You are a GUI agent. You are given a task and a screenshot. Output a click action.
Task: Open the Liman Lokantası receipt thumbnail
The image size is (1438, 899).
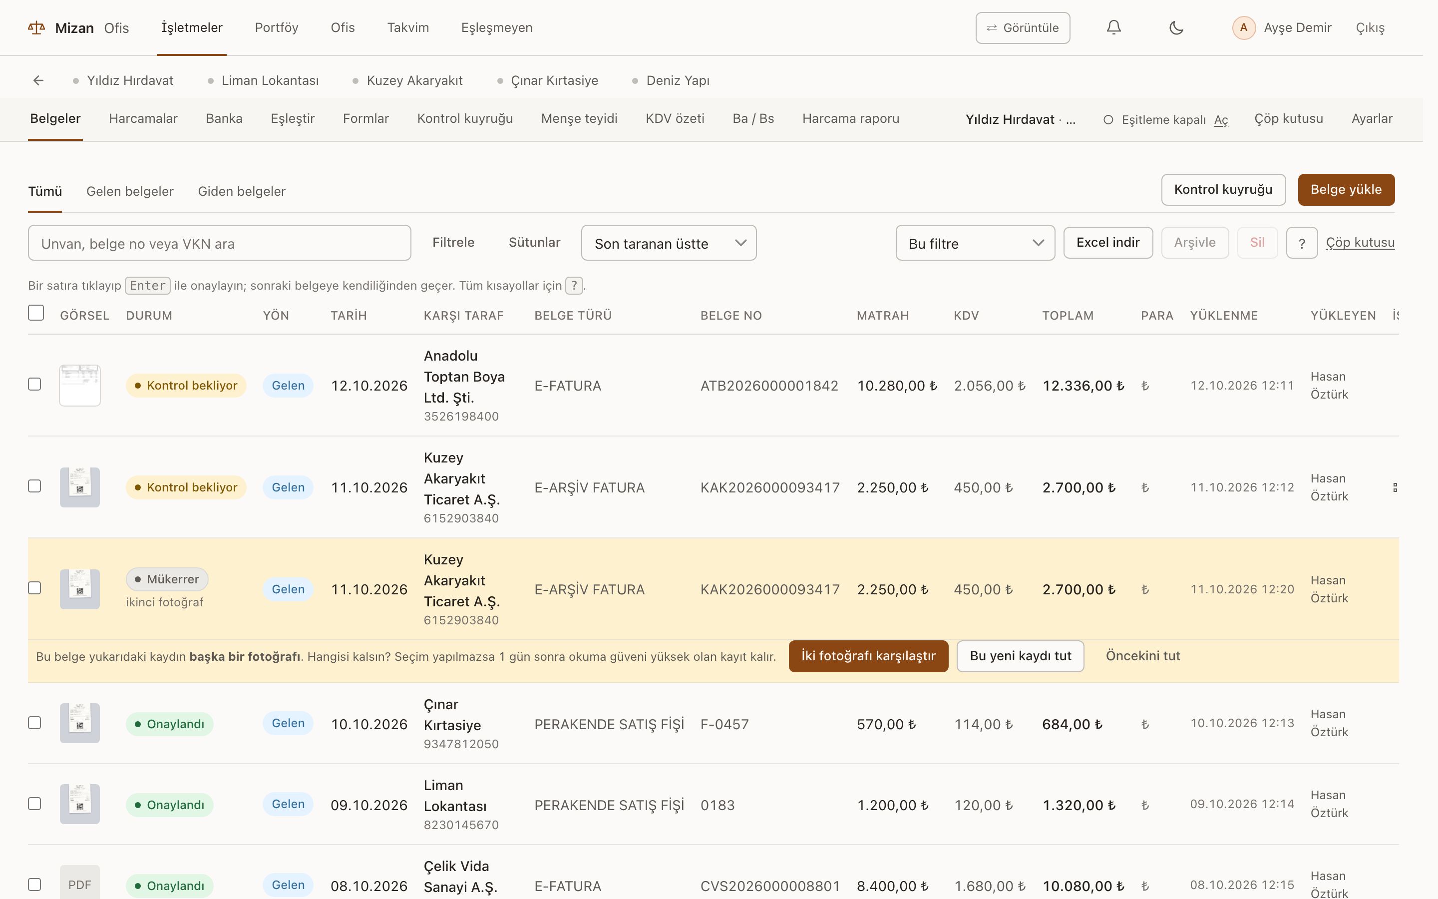point(79,804)
